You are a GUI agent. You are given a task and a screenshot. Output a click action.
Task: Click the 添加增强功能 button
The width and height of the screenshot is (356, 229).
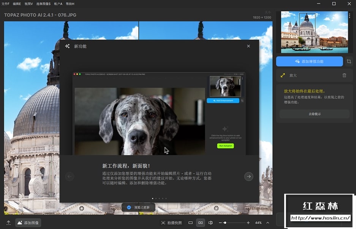tap(309, 61)
